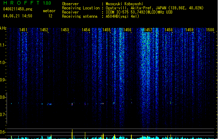Screen dimensions: 218x139
Task: Click the Receiving antenna field label
Action: pos(80,16)
